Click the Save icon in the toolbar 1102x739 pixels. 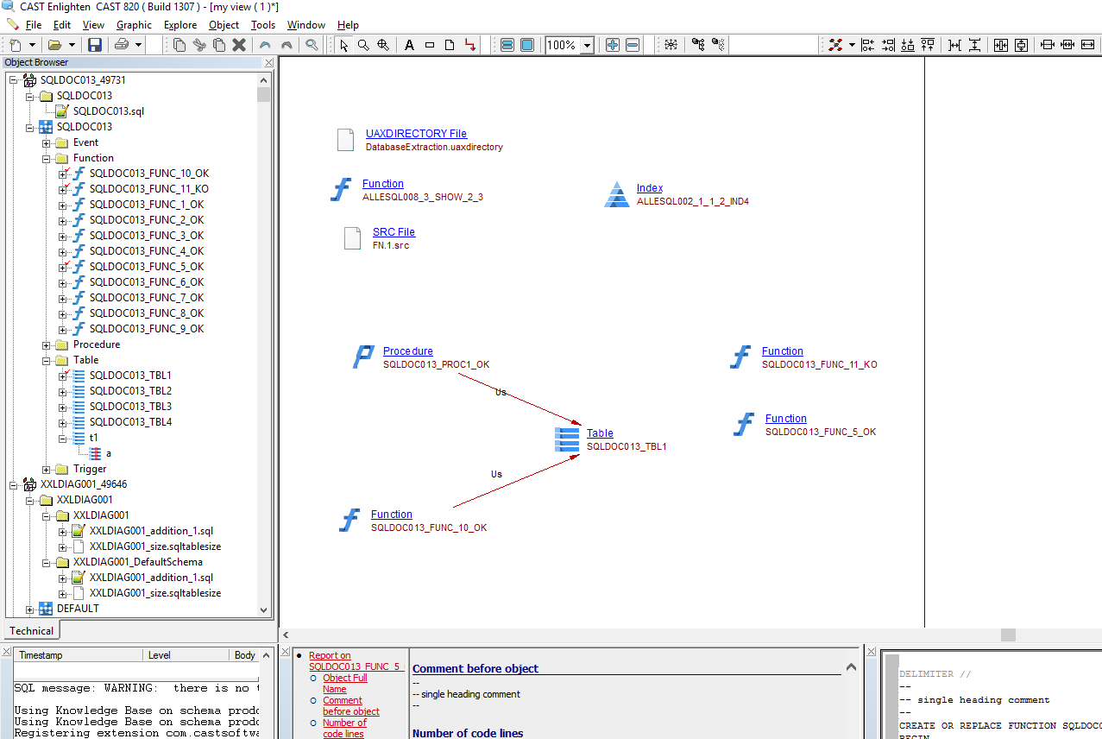(x=95, y=45)
